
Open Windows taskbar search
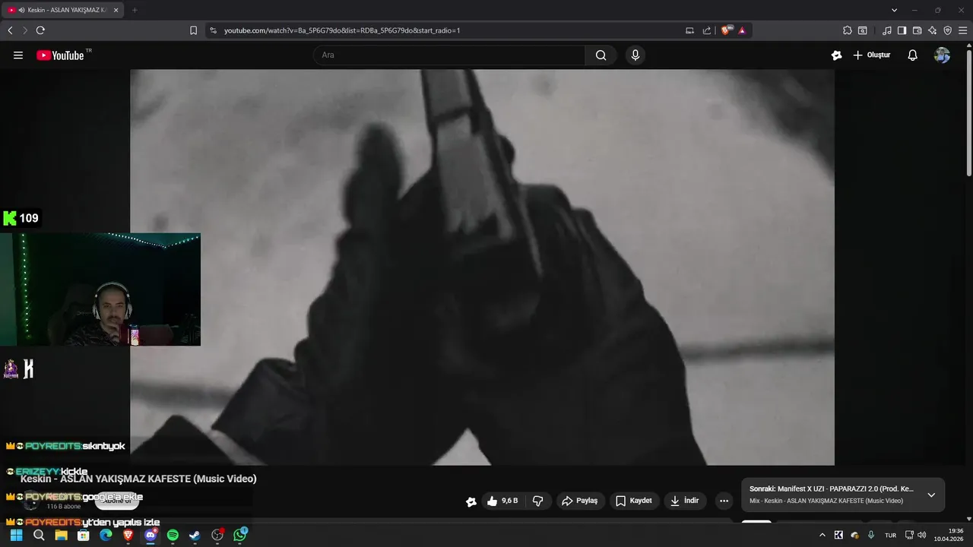coord(39,536)
